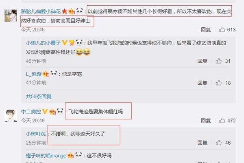The image size is (244, 163).
Task: Click orange thumbs badge beside L_赵璇
Action: tap(46, 74)
